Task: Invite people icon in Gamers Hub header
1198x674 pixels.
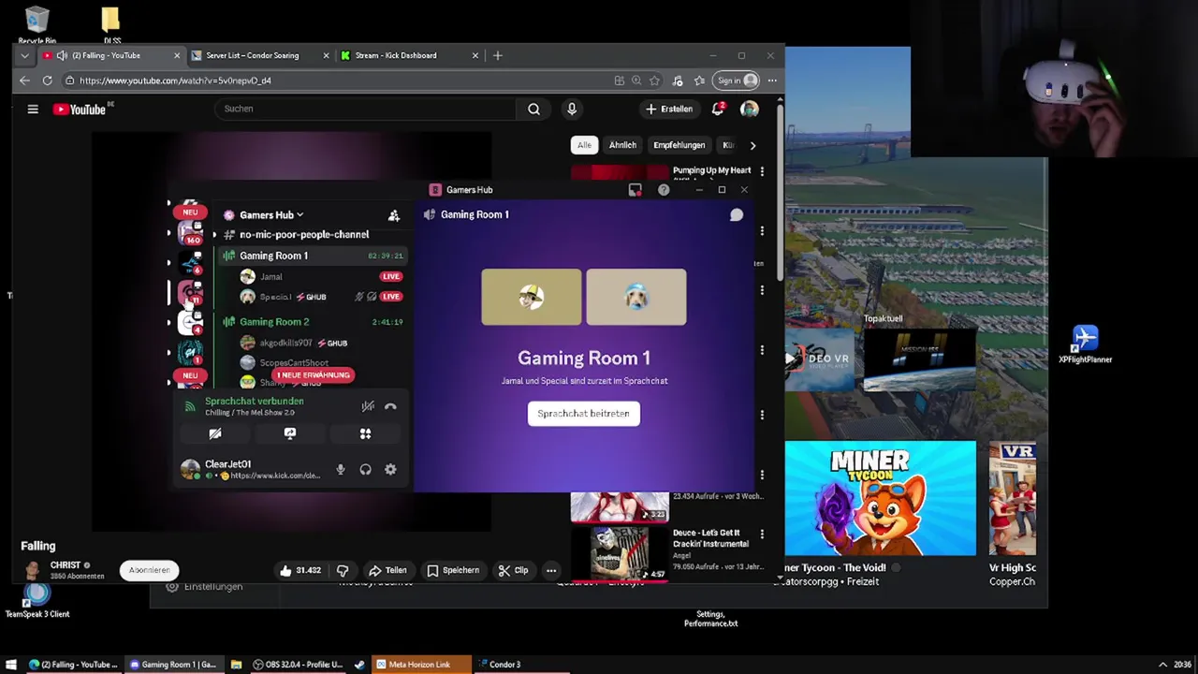Action: pyautogui.click(x=394, y=215)
